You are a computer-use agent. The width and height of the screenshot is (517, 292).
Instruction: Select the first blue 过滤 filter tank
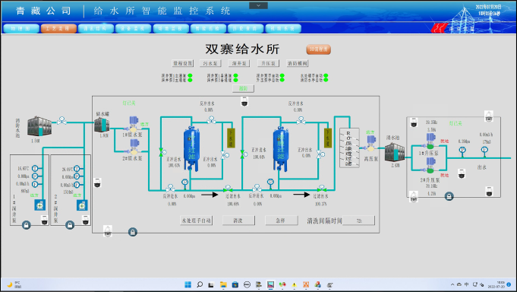191,148
